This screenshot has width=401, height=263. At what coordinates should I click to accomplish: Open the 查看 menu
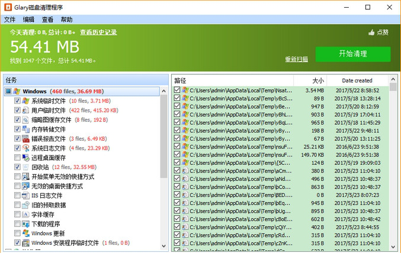47,20
